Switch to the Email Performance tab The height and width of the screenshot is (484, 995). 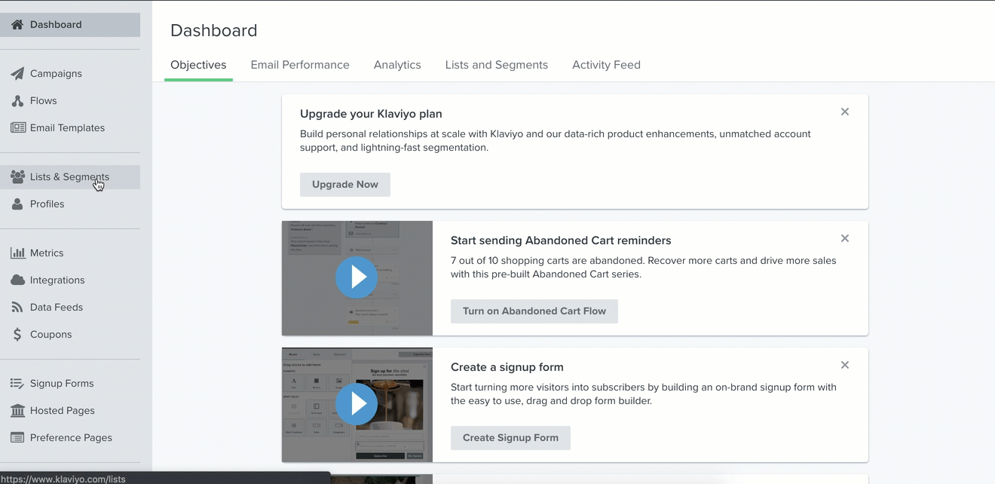pyautogui.click(x=300, y=65)
